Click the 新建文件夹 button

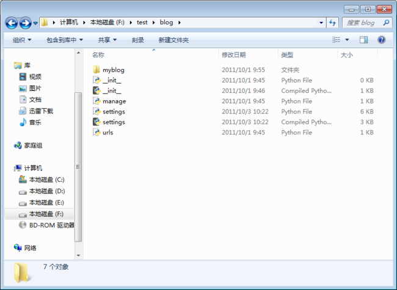point(173,40)
